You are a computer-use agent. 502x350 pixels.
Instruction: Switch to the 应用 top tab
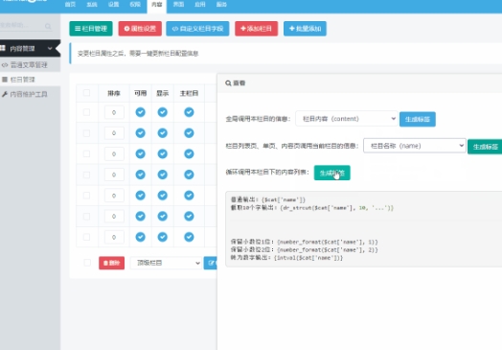[200, 5]
